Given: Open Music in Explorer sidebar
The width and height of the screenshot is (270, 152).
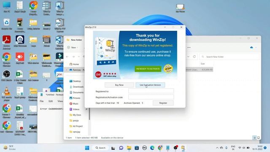Looking at the screenshot, I should tap(74, 103).
